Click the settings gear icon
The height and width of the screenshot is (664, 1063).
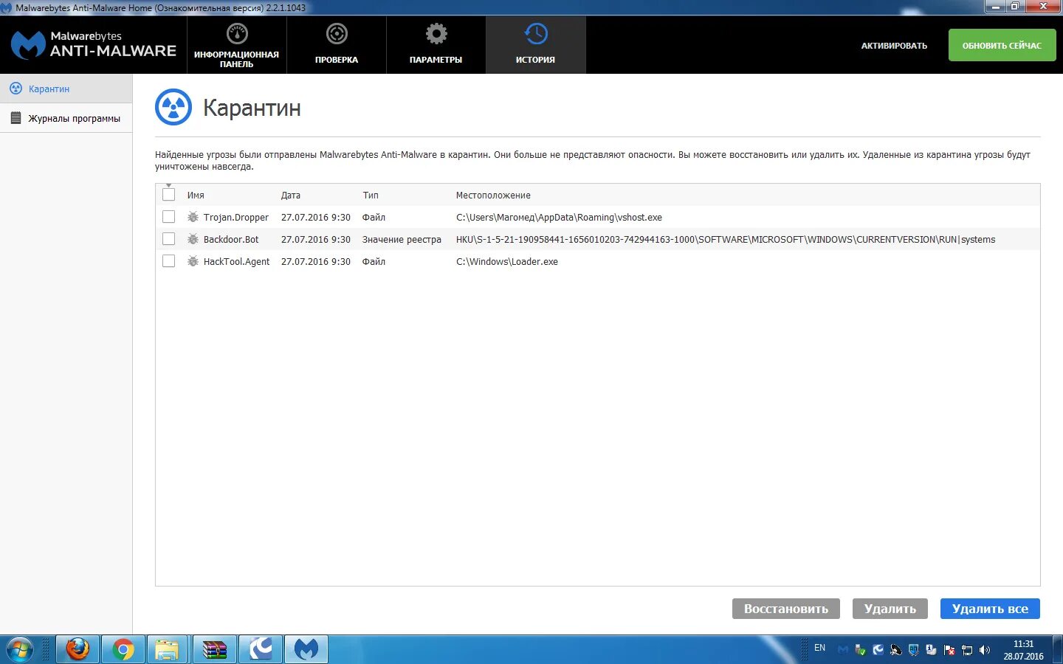click(x=436, y=34)
